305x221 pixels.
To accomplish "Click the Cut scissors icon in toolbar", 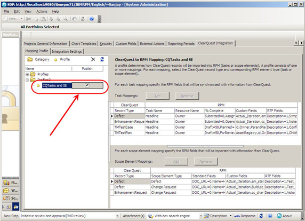I will 28,19.
